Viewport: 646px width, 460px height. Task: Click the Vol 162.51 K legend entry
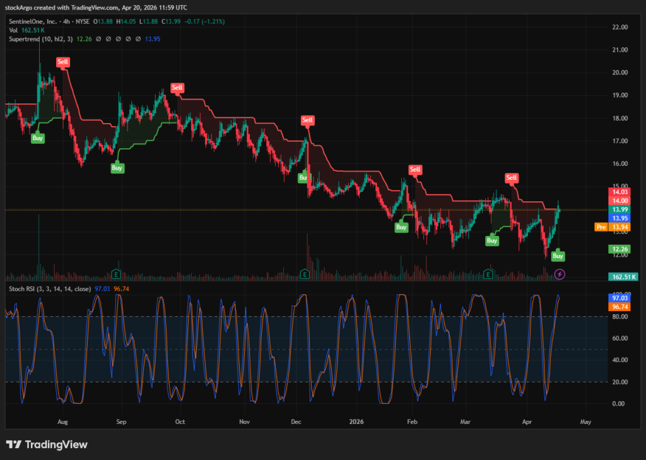point(26,30)
